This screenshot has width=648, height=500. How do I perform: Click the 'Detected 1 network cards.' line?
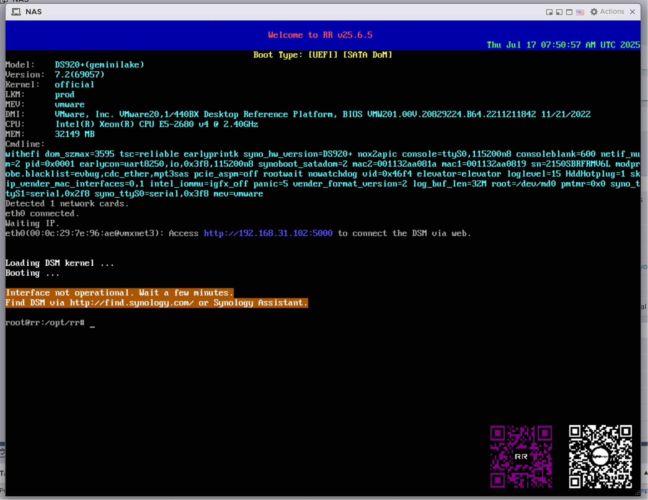67,204
